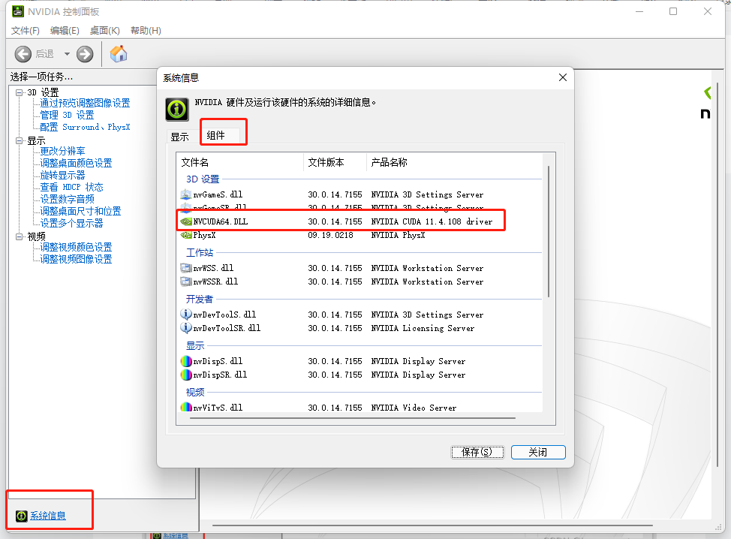The image size is (731, 539).
Task: Click the system information icon at bottom left
Action: point(22,516)
